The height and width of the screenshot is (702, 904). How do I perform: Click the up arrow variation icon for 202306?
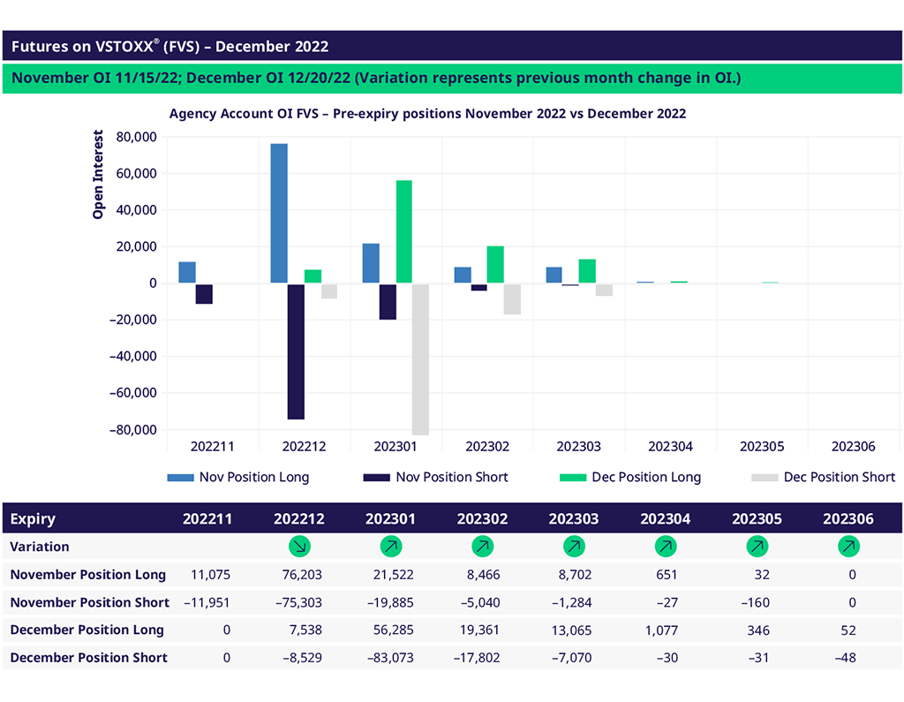coord(848,547)
